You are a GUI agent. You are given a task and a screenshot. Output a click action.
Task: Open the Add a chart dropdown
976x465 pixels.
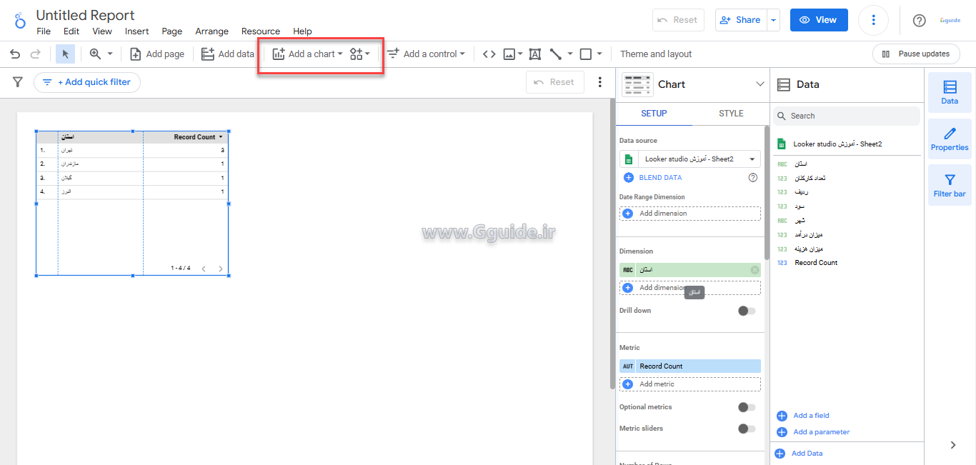pyautogui.click(x=307, y=54)
